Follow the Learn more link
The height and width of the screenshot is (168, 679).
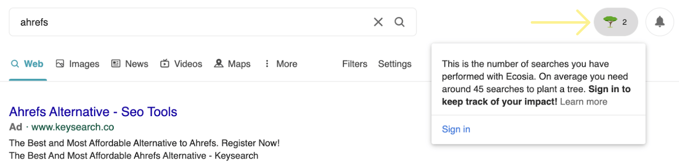pos(584,102)
